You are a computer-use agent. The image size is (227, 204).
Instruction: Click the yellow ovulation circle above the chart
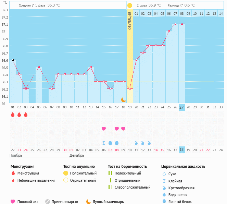[129, 5]
